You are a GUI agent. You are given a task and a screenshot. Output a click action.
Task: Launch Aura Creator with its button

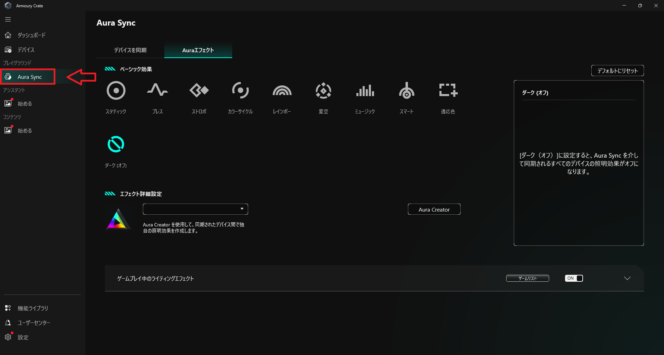(434, 209)
